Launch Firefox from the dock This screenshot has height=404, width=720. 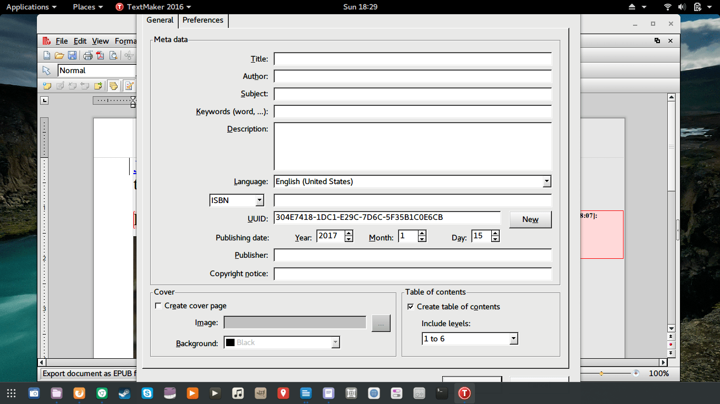[x=79, y=393]
